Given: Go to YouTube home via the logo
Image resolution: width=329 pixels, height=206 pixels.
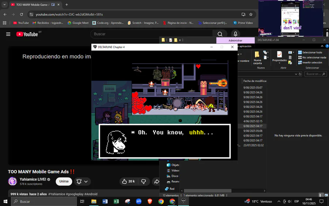Looking at the screenshot, I should coord(27,34).
